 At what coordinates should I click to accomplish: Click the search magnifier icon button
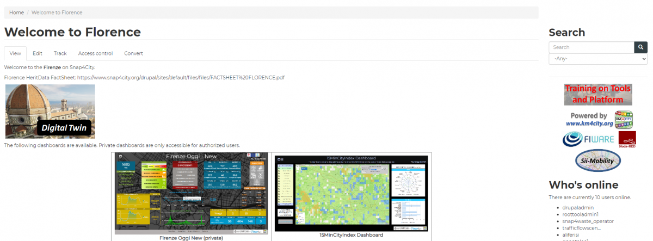coord(640,47)
